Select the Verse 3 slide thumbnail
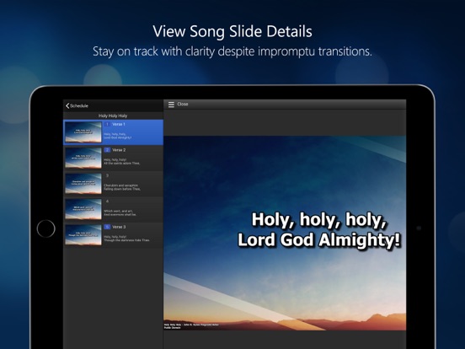Image resolution: width=465 pixels, height=349 pixels. [x=83, y=234]
